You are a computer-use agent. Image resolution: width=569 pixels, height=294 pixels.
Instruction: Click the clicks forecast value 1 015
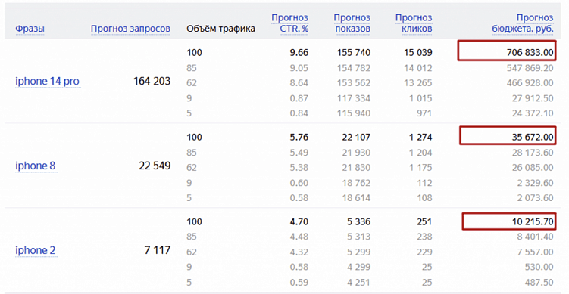click(420, 98)
